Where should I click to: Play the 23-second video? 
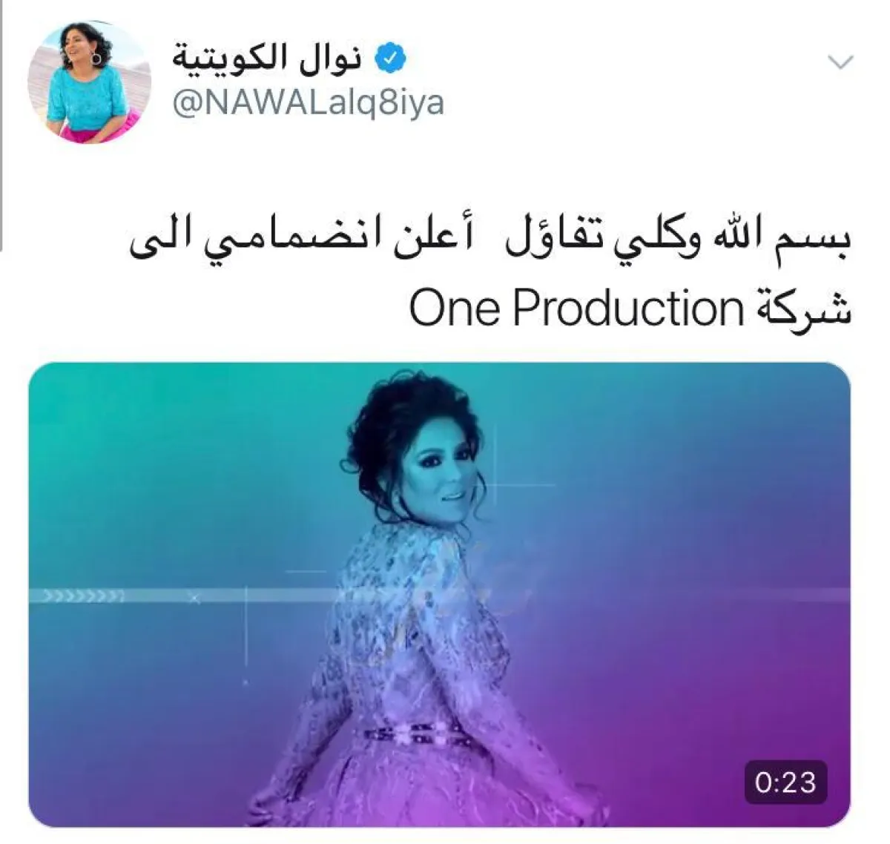point(439,595)
